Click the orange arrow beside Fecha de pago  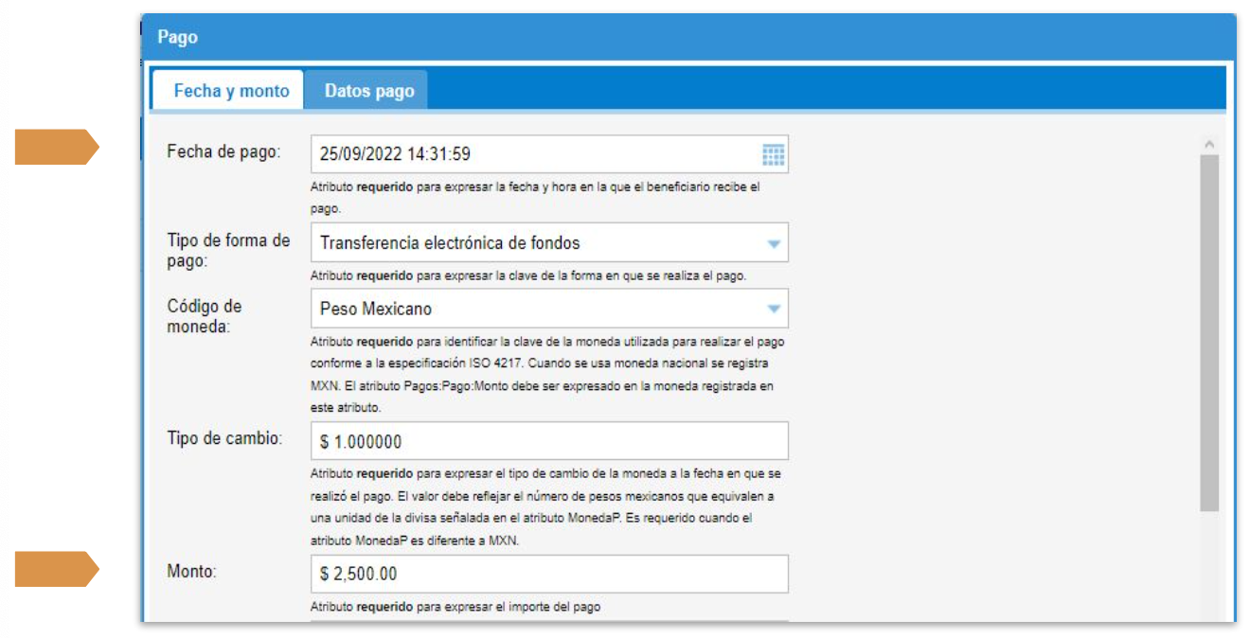click(x=56, y=147)
